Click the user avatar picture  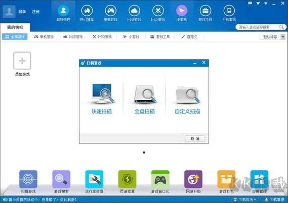point(9,12)
